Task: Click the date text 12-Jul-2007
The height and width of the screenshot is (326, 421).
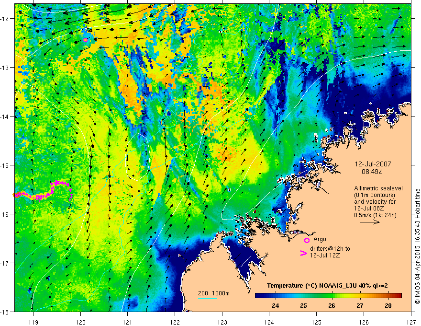Action: pyautogui.click(x=373, y=164)
